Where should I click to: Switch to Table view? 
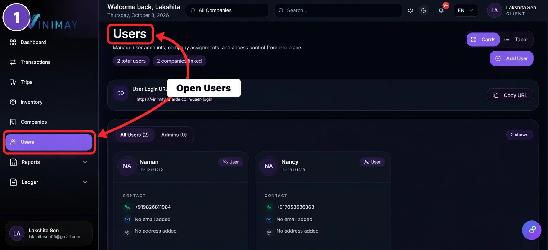[x=516, y=40]
